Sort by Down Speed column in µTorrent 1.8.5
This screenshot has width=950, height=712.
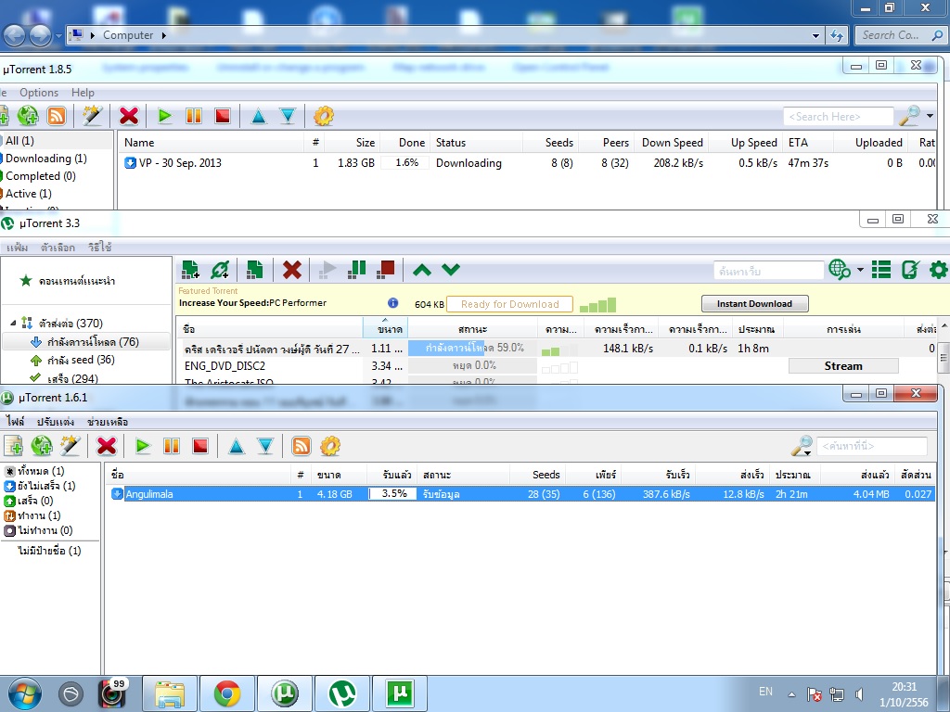tap(673, 143)
